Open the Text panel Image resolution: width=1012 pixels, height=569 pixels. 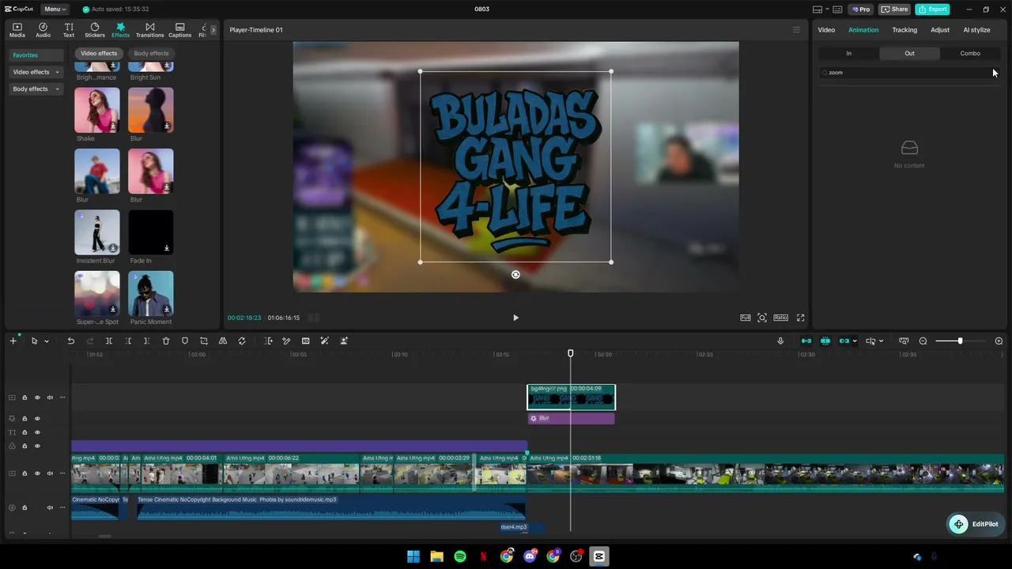[x=69, y=30]
